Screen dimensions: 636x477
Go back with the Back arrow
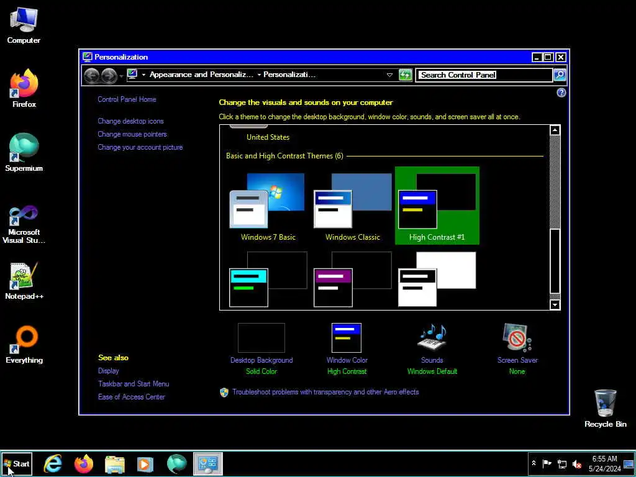[92, 75]
